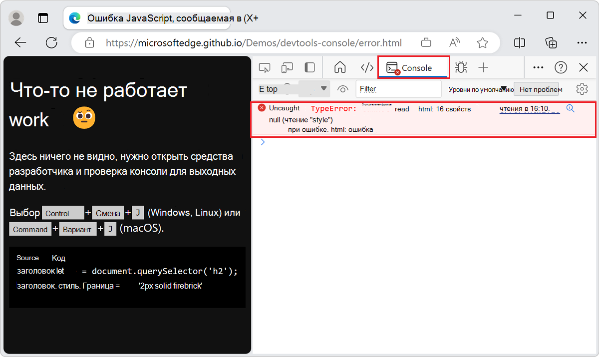Toggle the live expression eye icon
The image size is (599, 357).
click(x=343, y=88)
